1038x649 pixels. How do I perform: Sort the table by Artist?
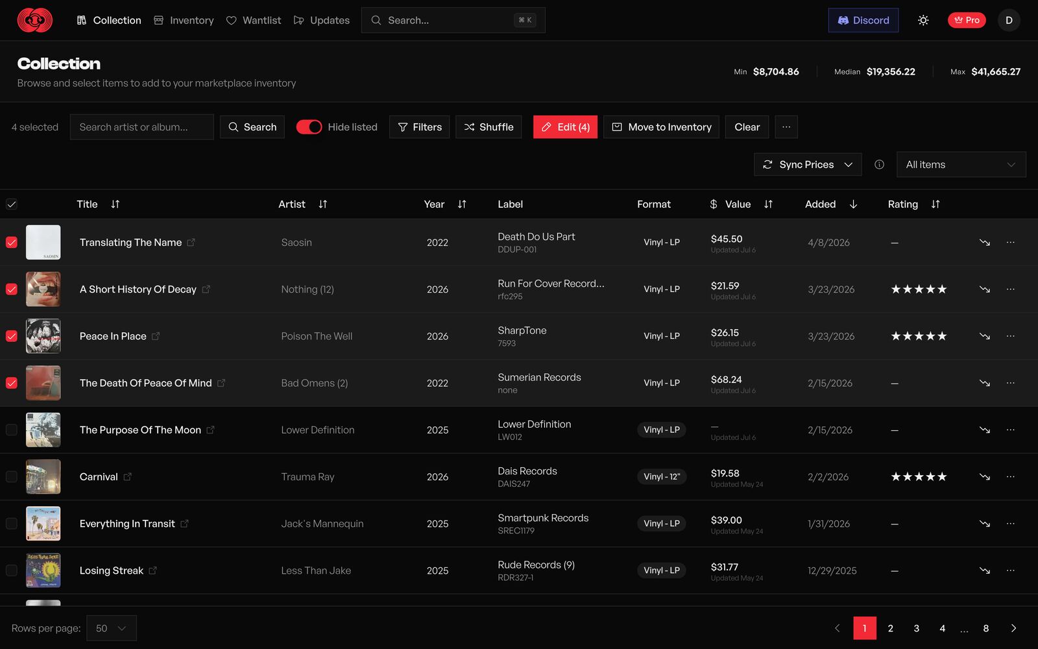323,204
